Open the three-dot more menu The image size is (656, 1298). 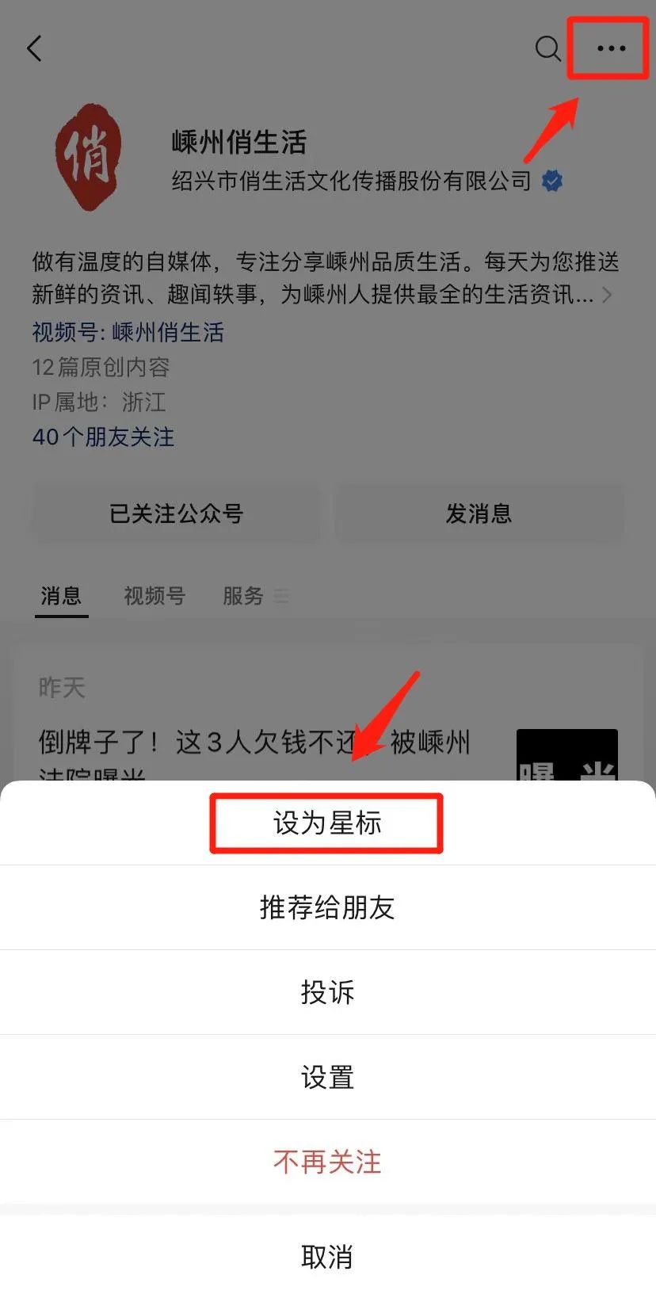coord(611,48)
